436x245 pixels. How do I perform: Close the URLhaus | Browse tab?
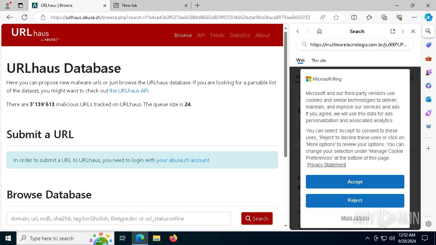coord(105,5)
